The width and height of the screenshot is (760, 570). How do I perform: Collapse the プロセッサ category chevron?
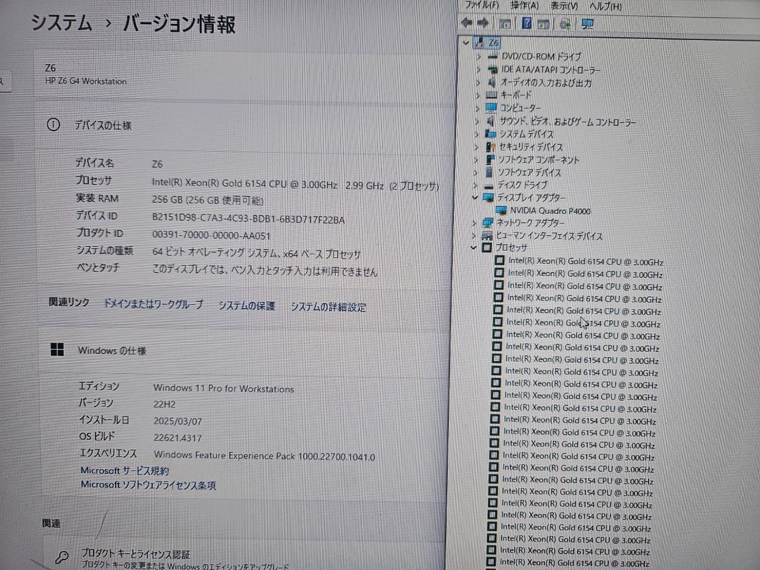pyautogui.click(x=473, y=248)
